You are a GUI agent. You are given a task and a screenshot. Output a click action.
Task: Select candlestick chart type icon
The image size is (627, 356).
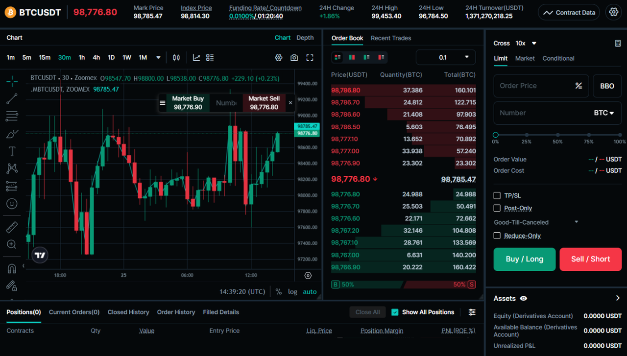[x=176, y=57]
